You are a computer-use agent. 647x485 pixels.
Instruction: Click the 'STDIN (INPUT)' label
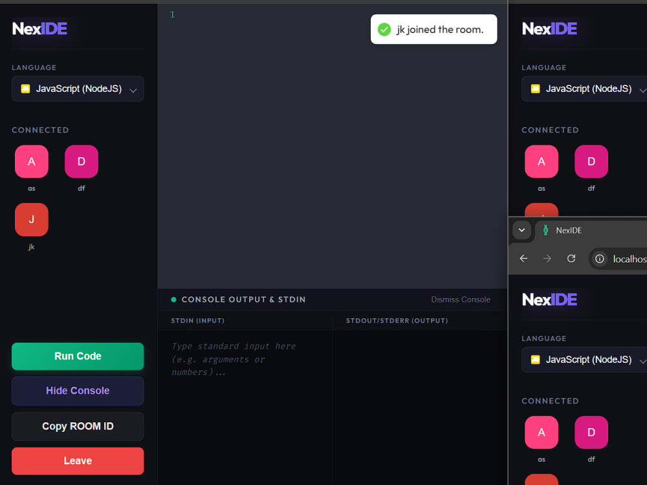tap(197, 321)
